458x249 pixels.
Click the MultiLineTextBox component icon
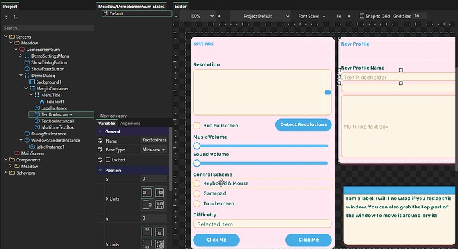coord(37,127)
